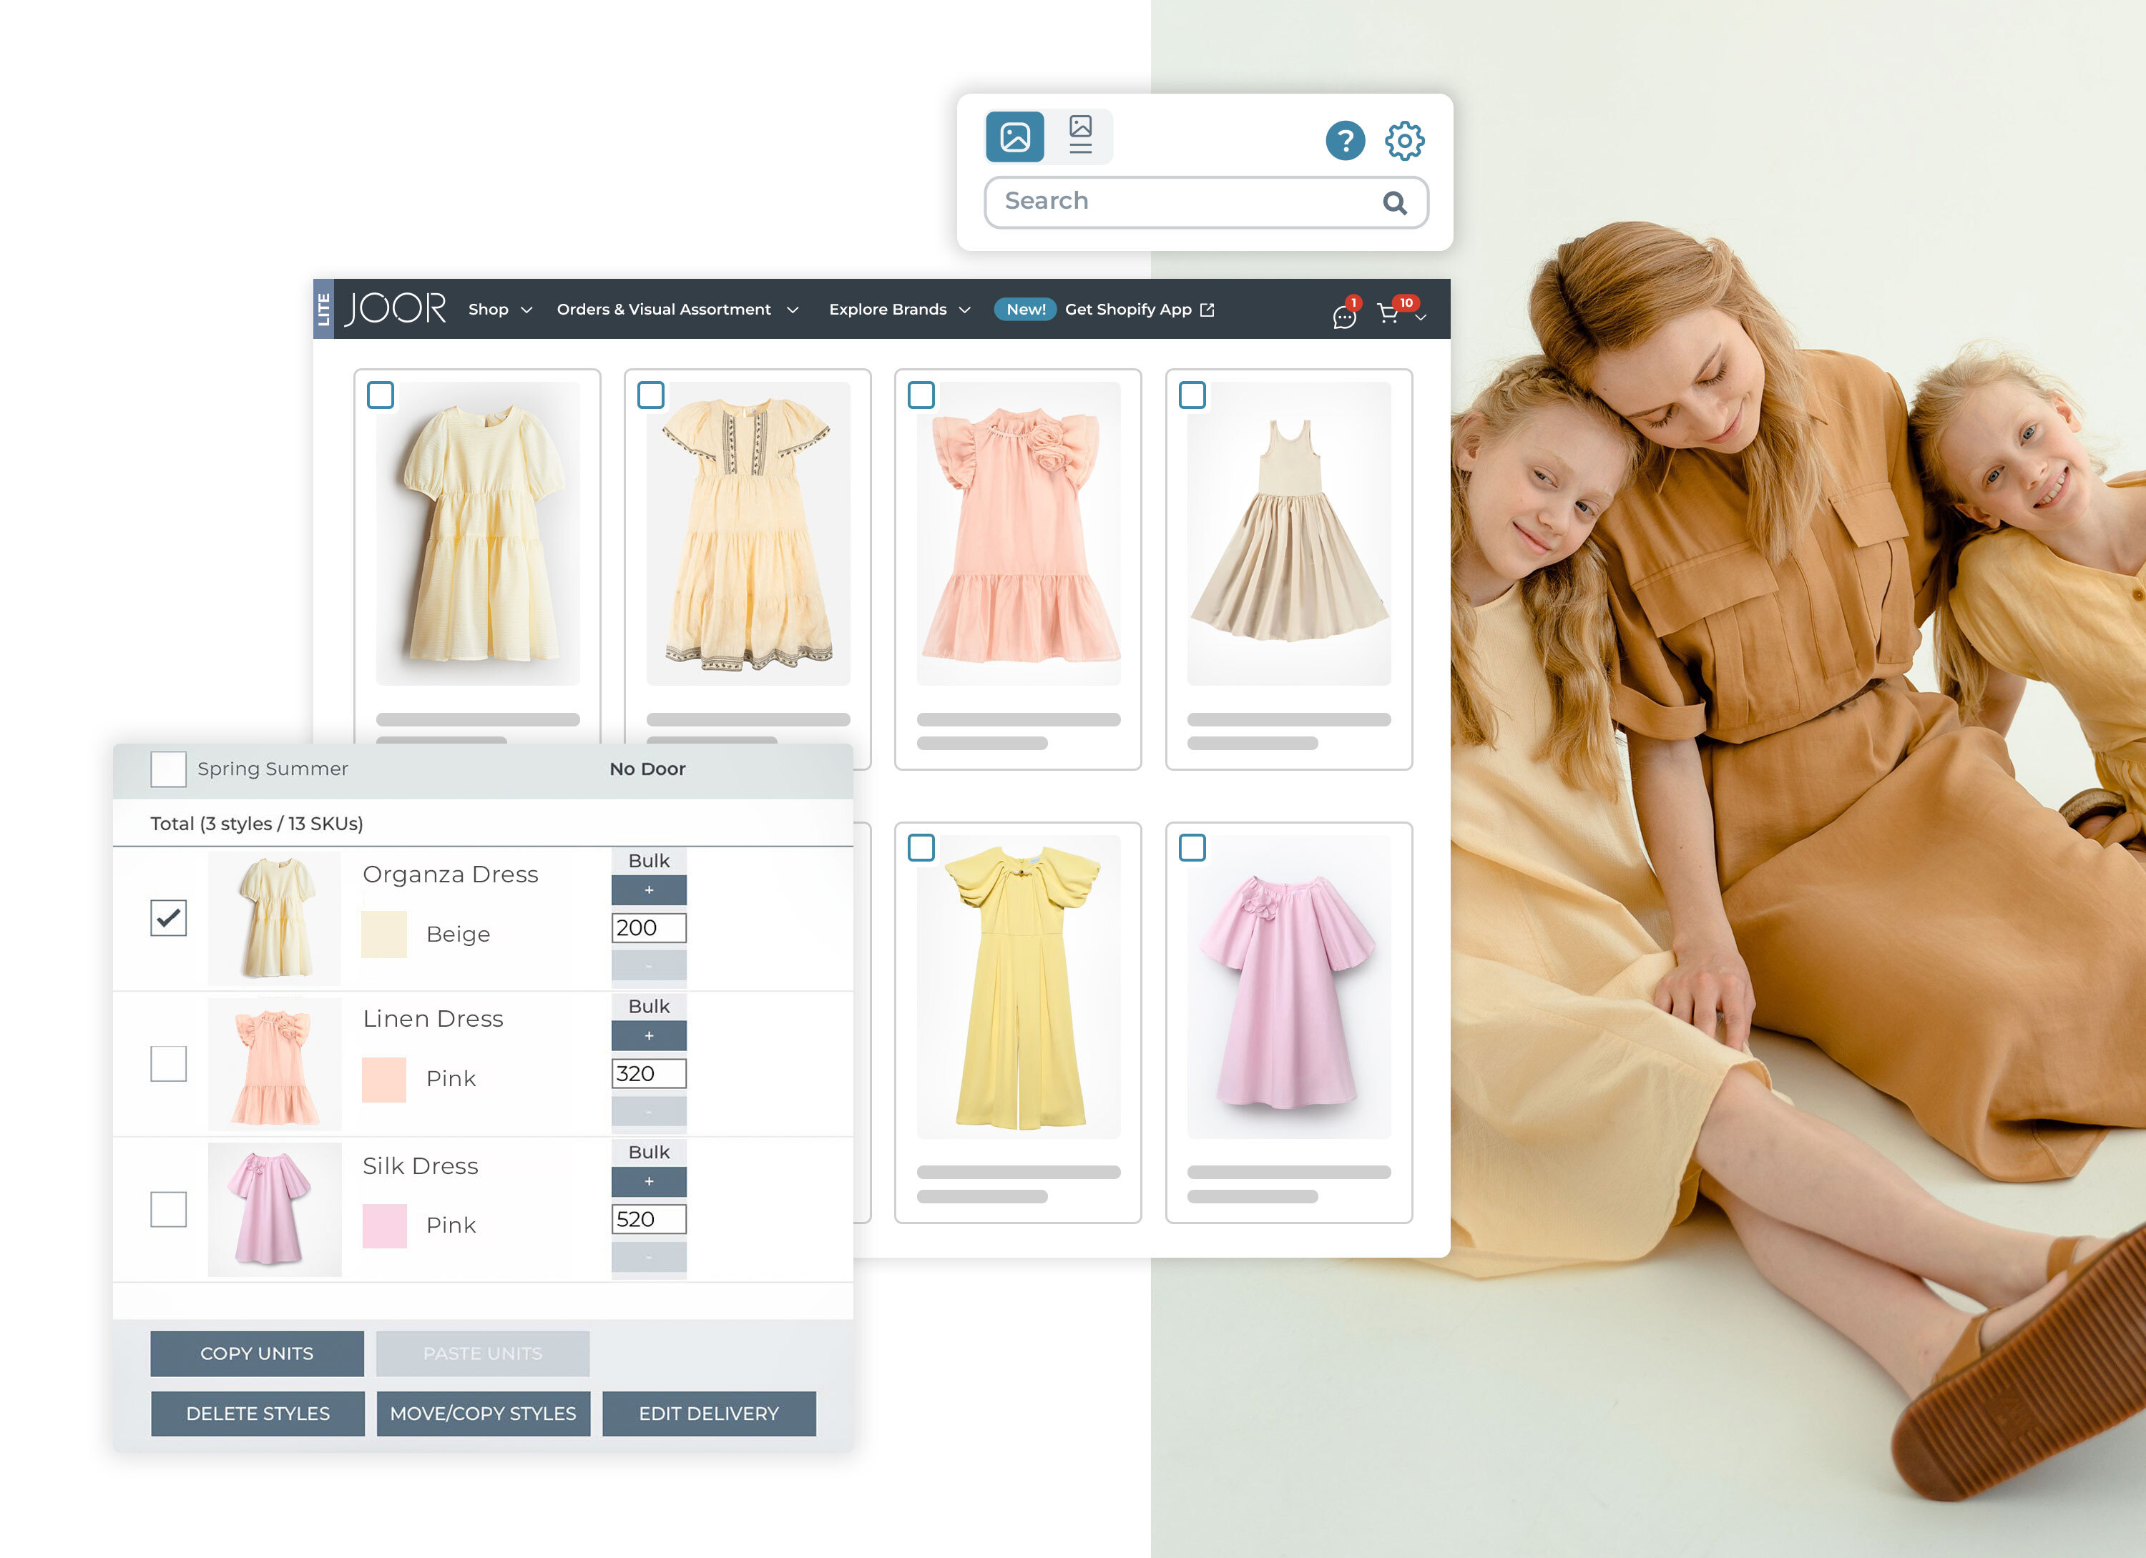Open Organza Dress thumbnail in order panel
The image size is (2146, 1558).
click(x=275, y=917)
